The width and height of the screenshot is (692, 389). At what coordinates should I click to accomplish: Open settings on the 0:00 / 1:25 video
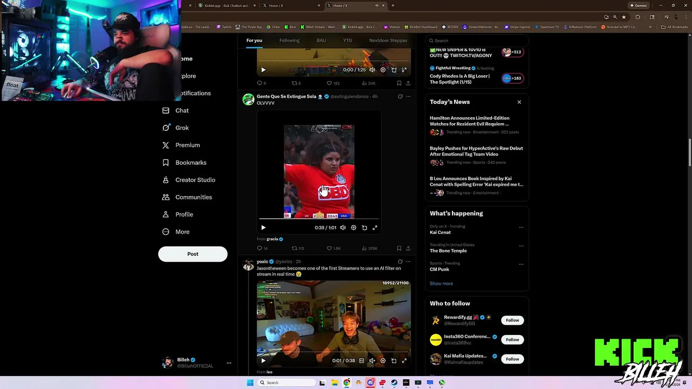click(x=383, y=70)
